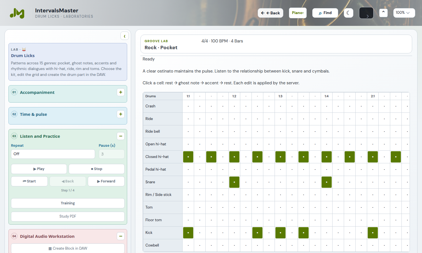422x253 pixels.
Task: Toggle Closed hi-hat cell at 1:1
Action: click(x=188, y=157)
